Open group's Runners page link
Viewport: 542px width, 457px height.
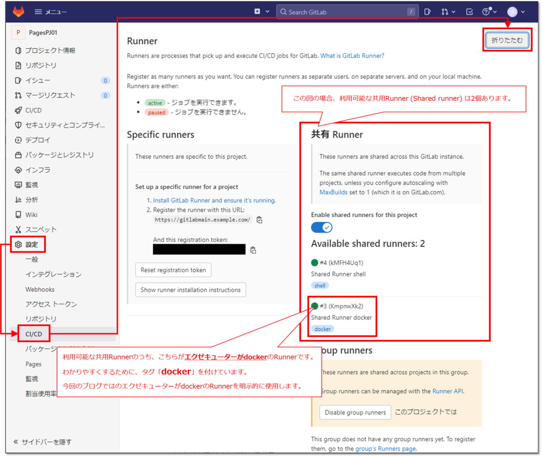[x=385, y=448]
